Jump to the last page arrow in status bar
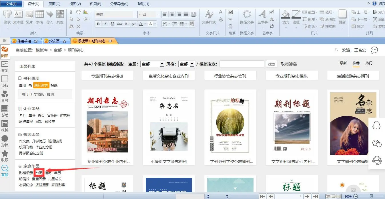385x199 pixels. click(x=315, y=196)
